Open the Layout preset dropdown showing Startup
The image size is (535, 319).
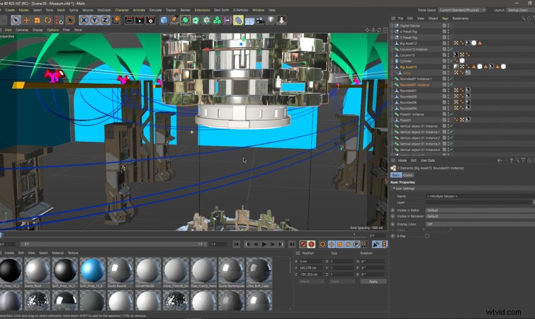tap(516, 10)
